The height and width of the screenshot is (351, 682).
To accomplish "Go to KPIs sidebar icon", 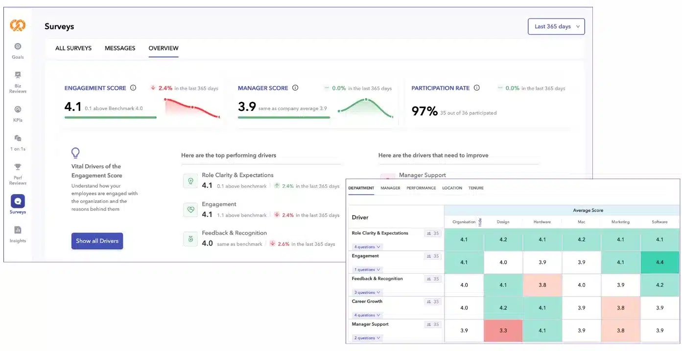I will pos(18,113).
